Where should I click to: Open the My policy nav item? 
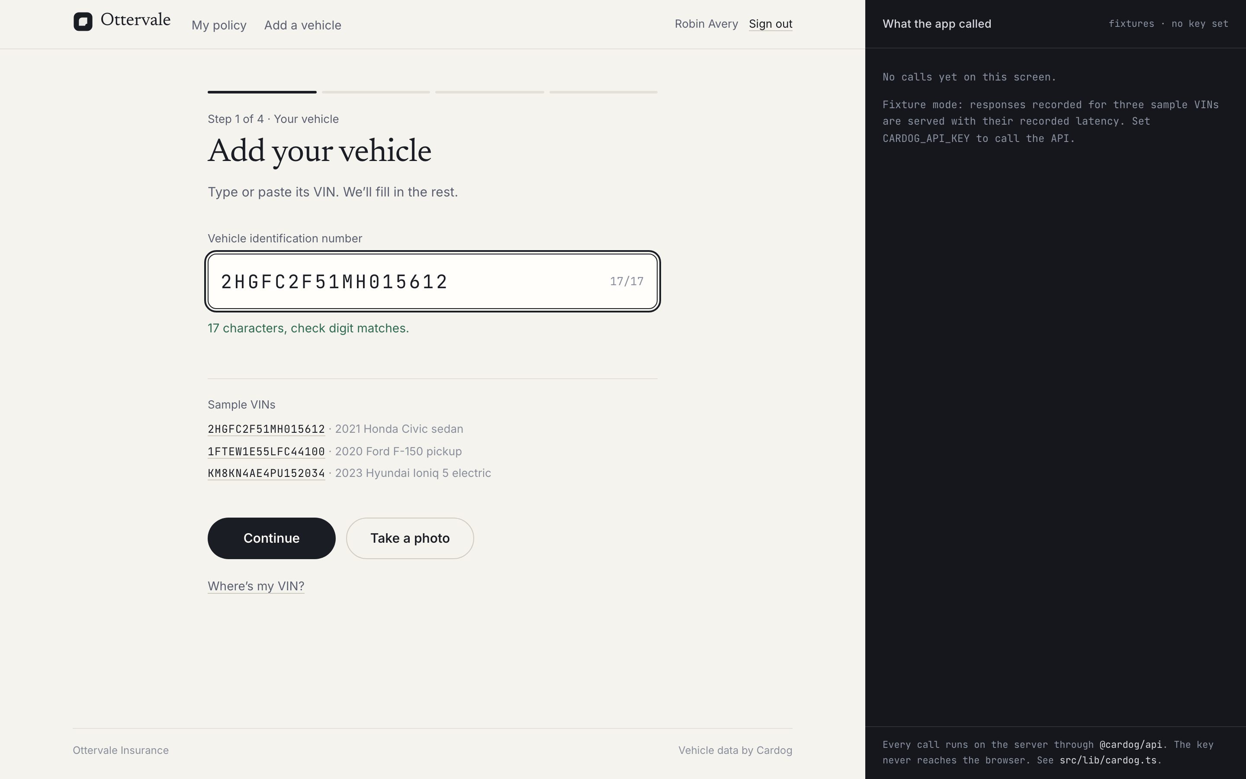pyautogui.click(x=219, y=25)
